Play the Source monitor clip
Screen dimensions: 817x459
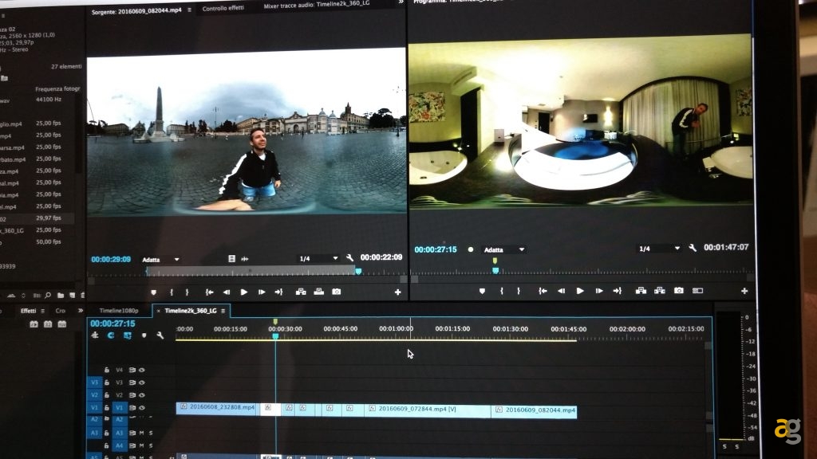point(244,292)
